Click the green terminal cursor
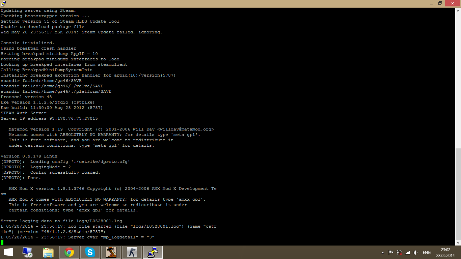This screenshot has width=461, height=259. coord(2,242)
